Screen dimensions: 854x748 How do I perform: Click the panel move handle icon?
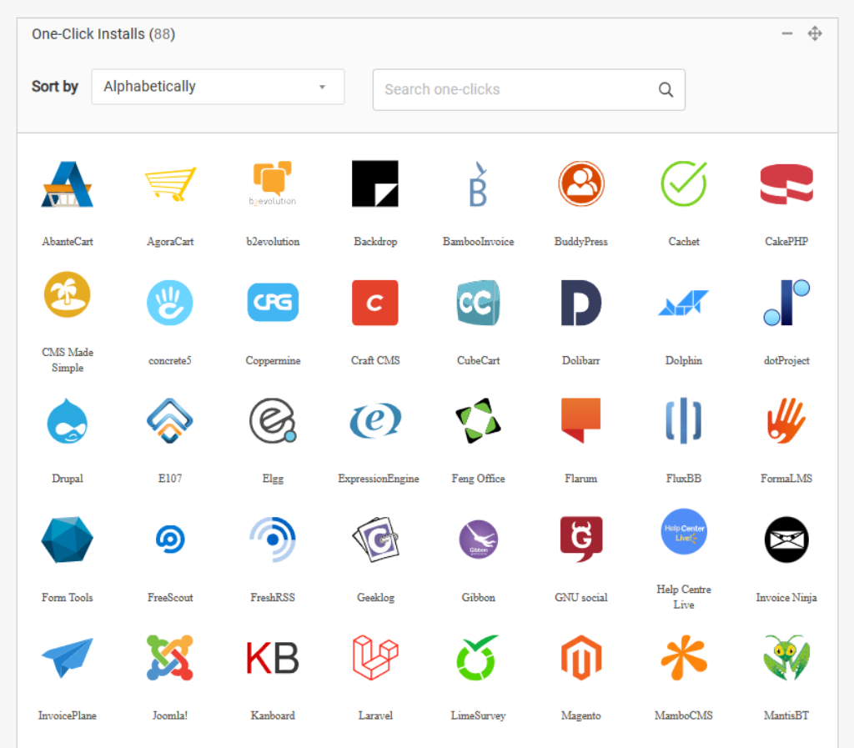click(x=815, y=33)
